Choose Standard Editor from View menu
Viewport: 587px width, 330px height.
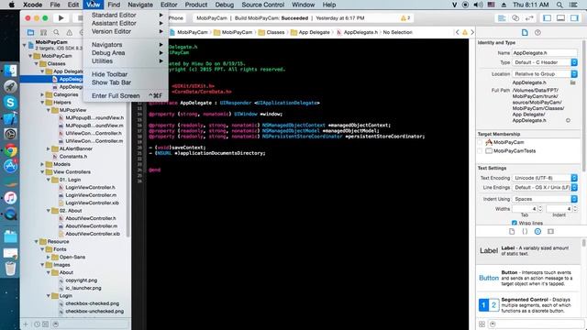point(126,15)
